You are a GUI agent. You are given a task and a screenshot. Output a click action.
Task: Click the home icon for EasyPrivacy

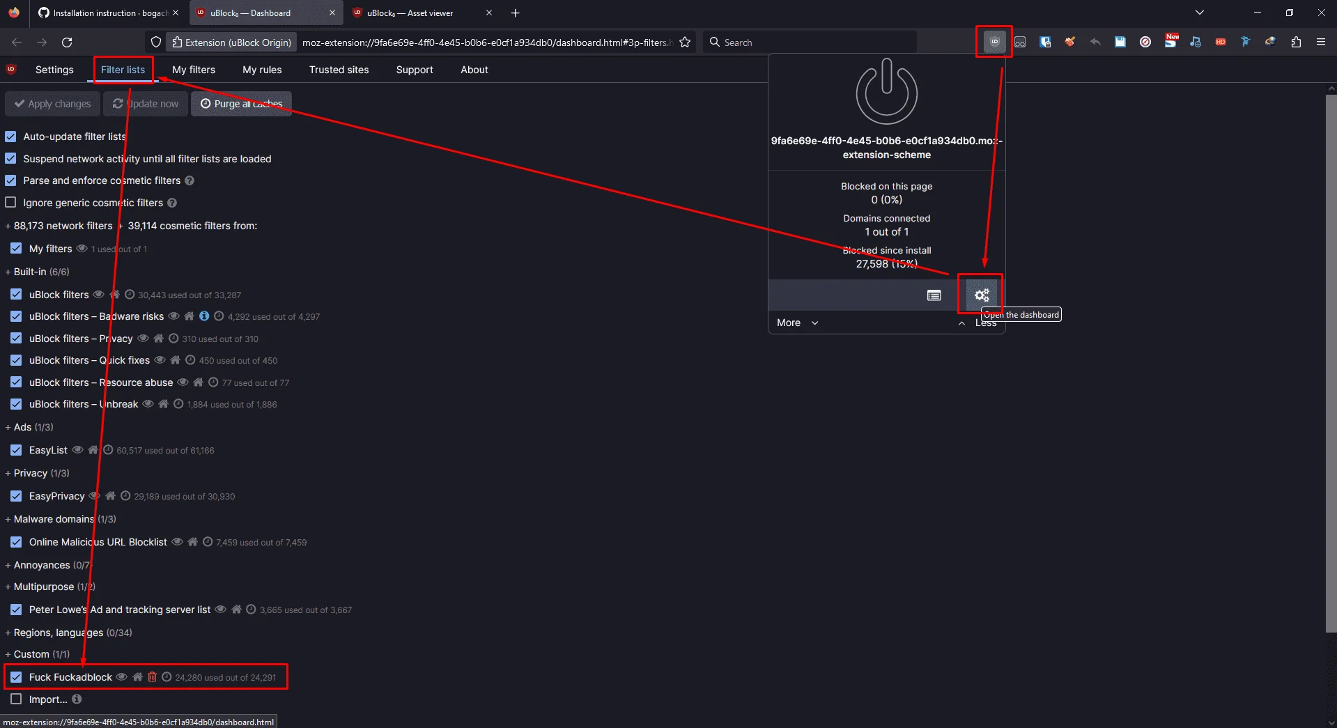pyautogui.click(x=110, y=496)
